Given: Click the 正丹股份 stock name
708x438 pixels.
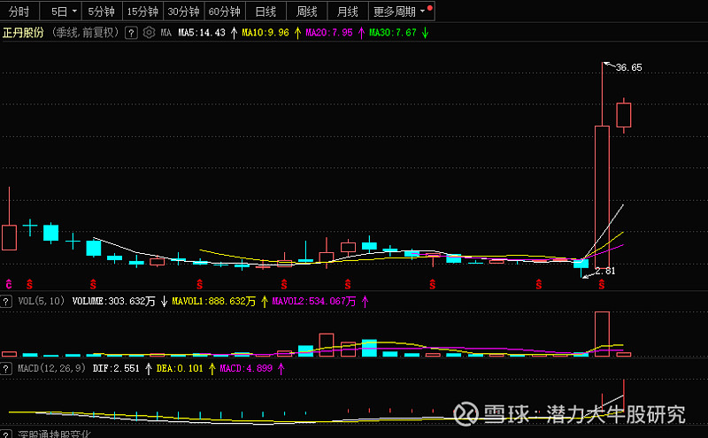Looking at the screenshot, I should [23, 33].
